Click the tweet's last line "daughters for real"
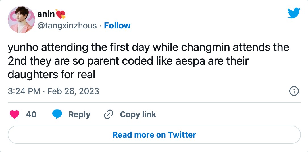Screen dimensions: 308x152 [51, 75]
